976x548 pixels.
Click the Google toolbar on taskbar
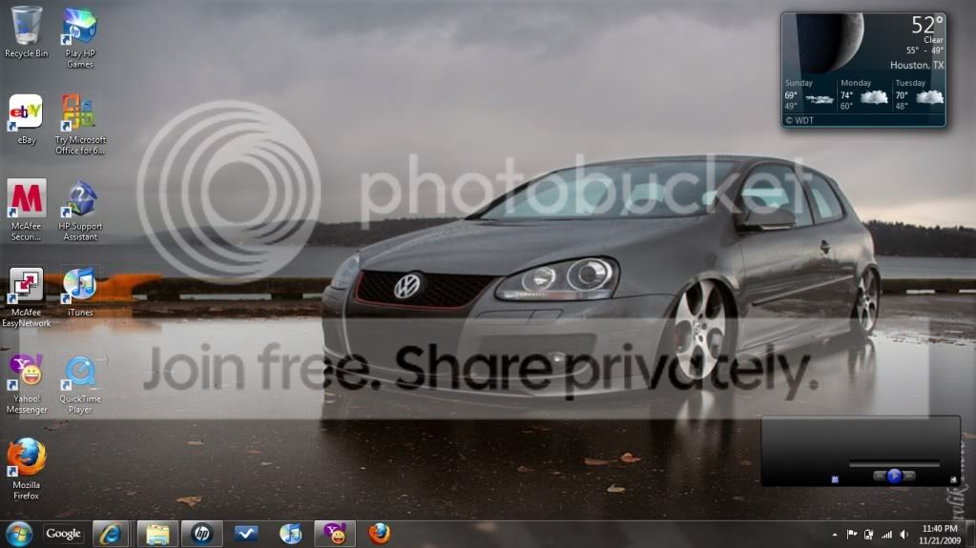(x=63, y=534)
